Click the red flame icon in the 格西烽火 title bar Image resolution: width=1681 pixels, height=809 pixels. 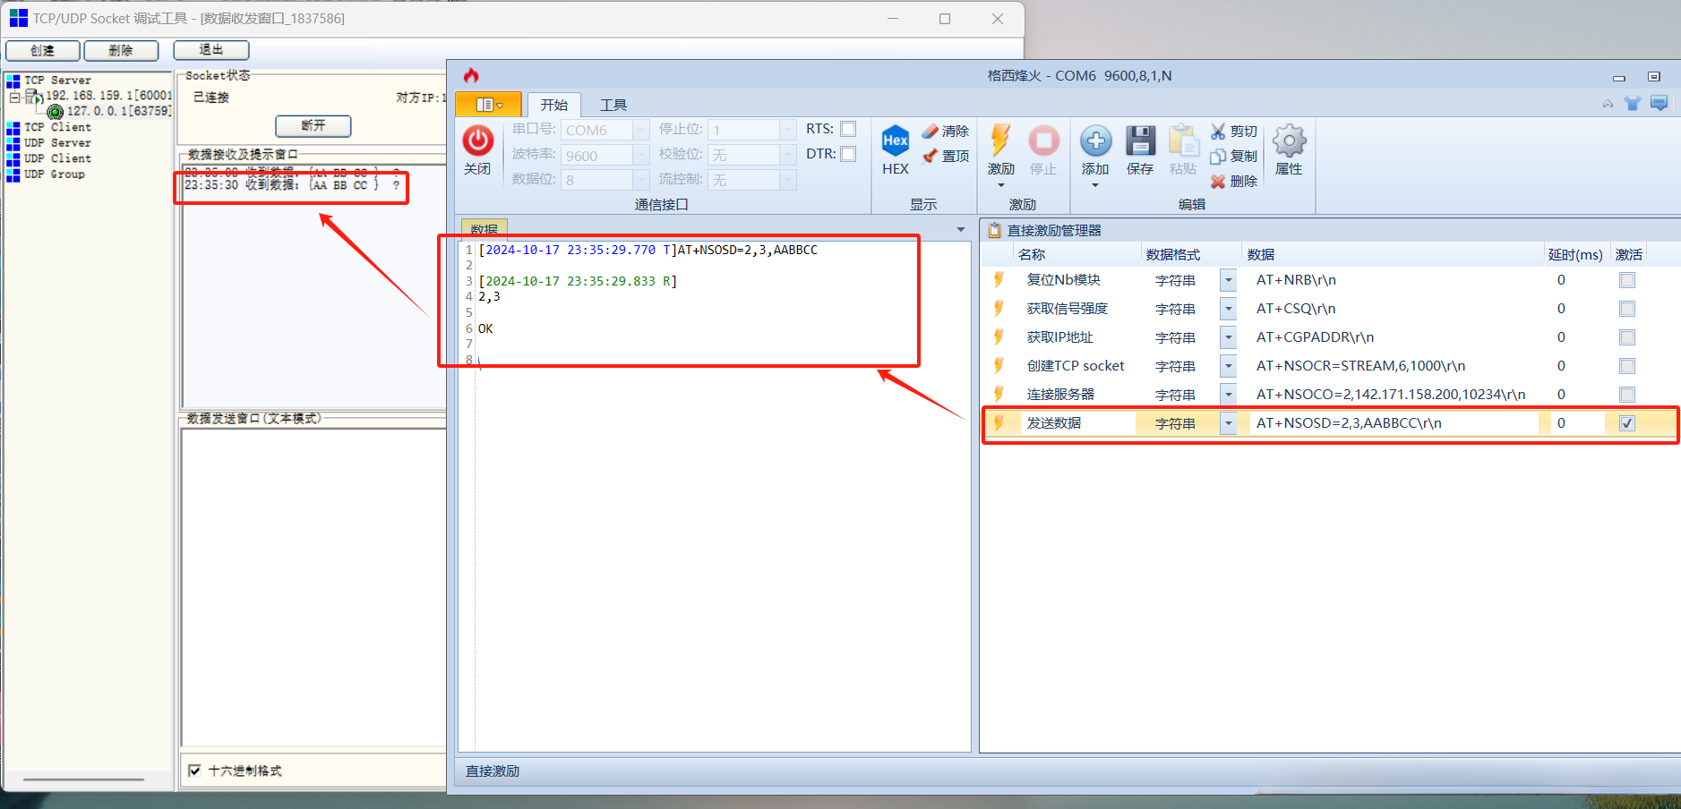pos(471,75)
